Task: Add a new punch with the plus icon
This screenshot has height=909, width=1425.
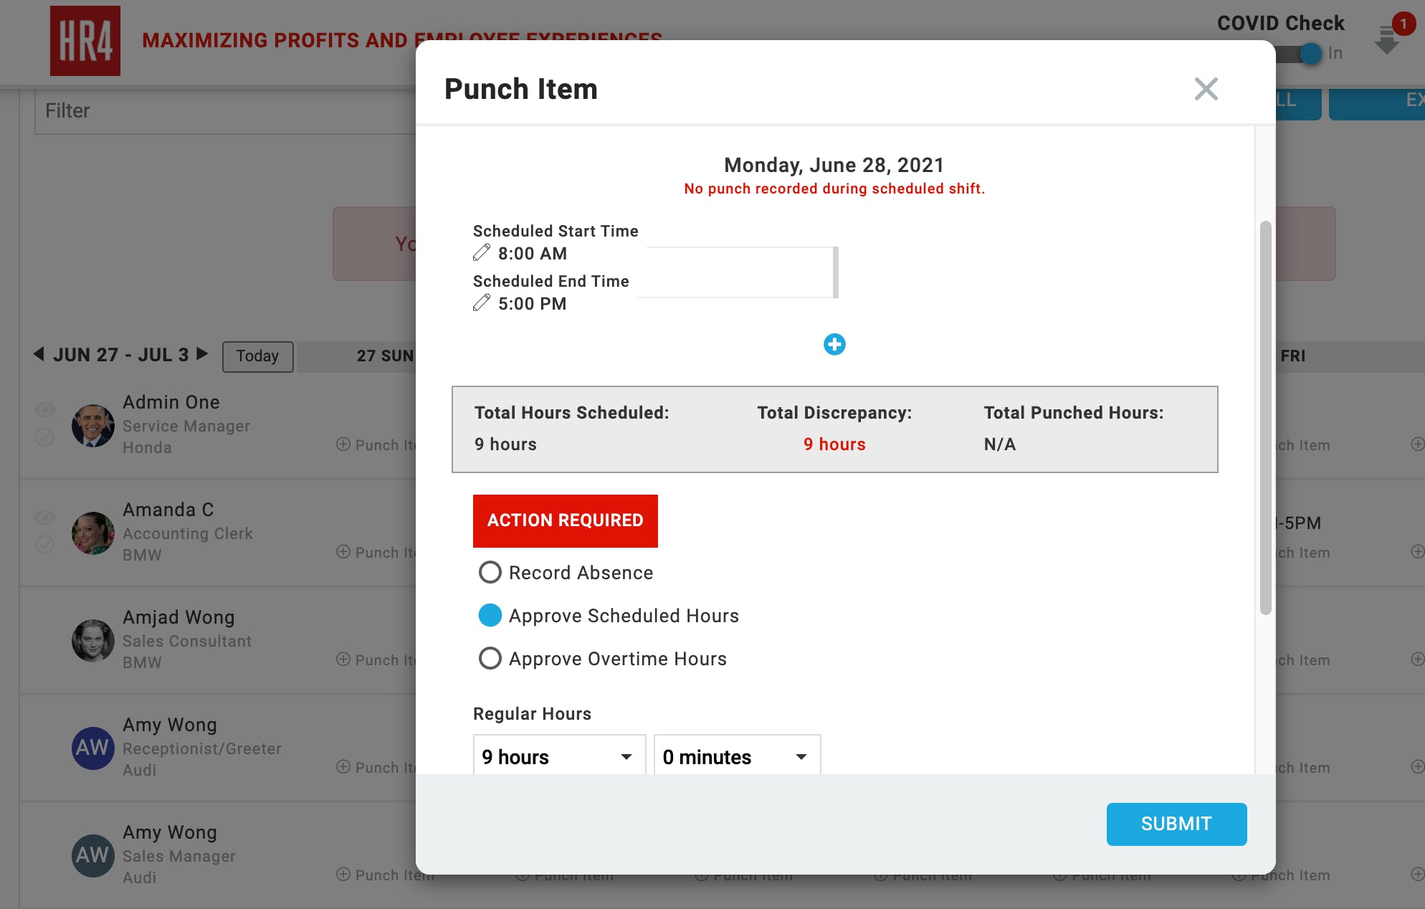Action: click(834, 344)
